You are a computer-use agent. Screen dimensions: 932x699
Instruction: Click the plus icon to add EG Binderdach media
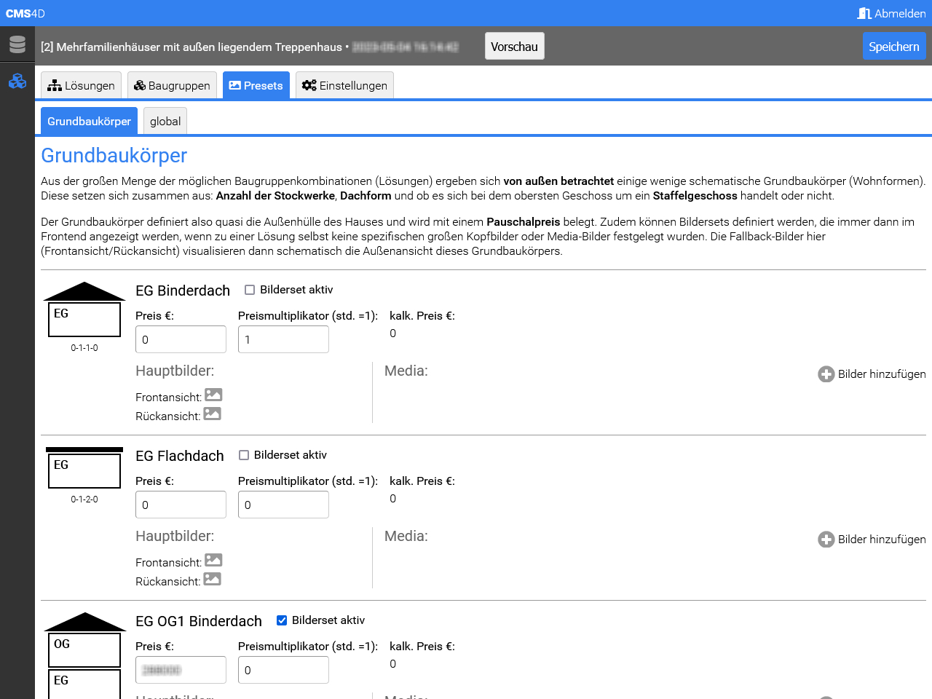(x=826, y=374)
